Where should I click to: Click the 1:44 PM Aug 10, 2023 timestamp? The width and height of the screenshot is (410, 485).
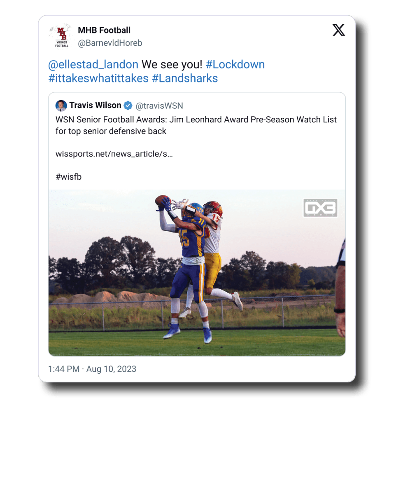(x=92, y=369)
